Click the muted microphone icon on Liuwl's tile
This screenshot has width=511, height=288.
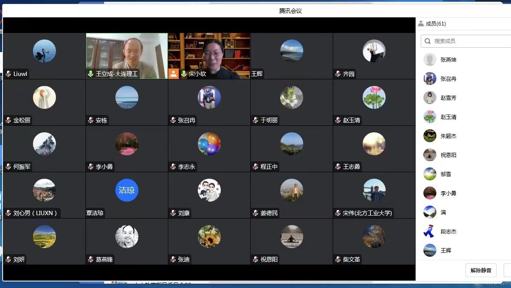[8, 74]
